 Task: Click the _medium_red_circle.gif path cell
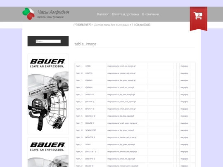tap(127, 73)
